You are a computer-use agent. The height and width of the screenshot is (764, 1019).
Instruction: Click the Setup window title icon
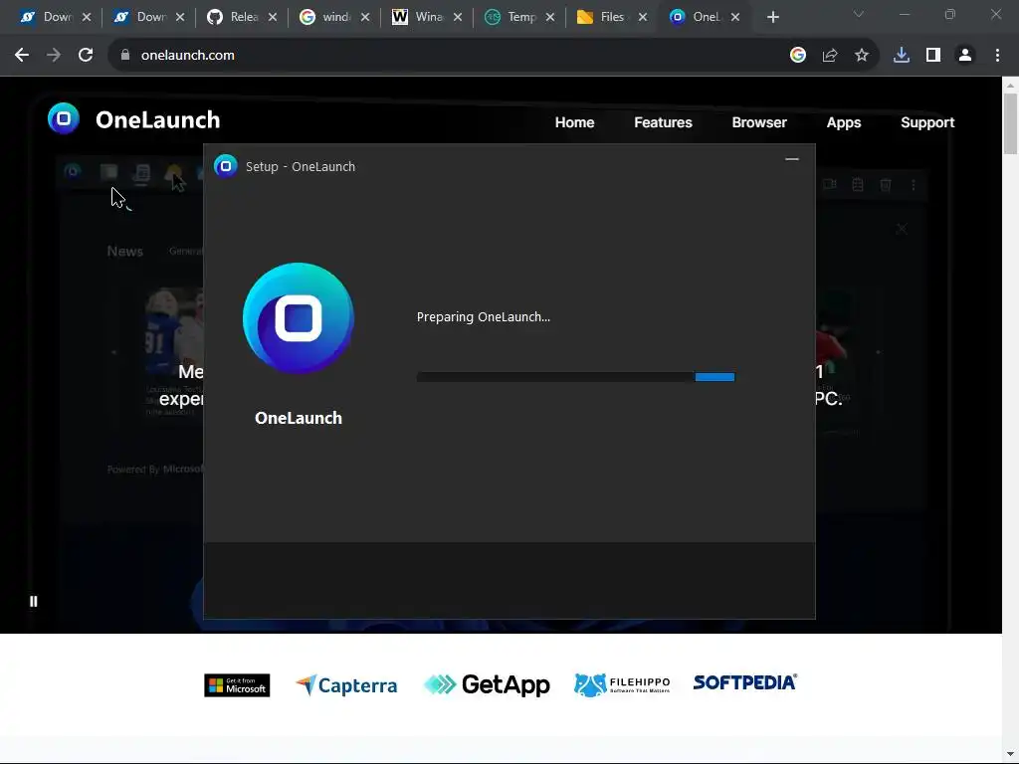click(226, 166)
